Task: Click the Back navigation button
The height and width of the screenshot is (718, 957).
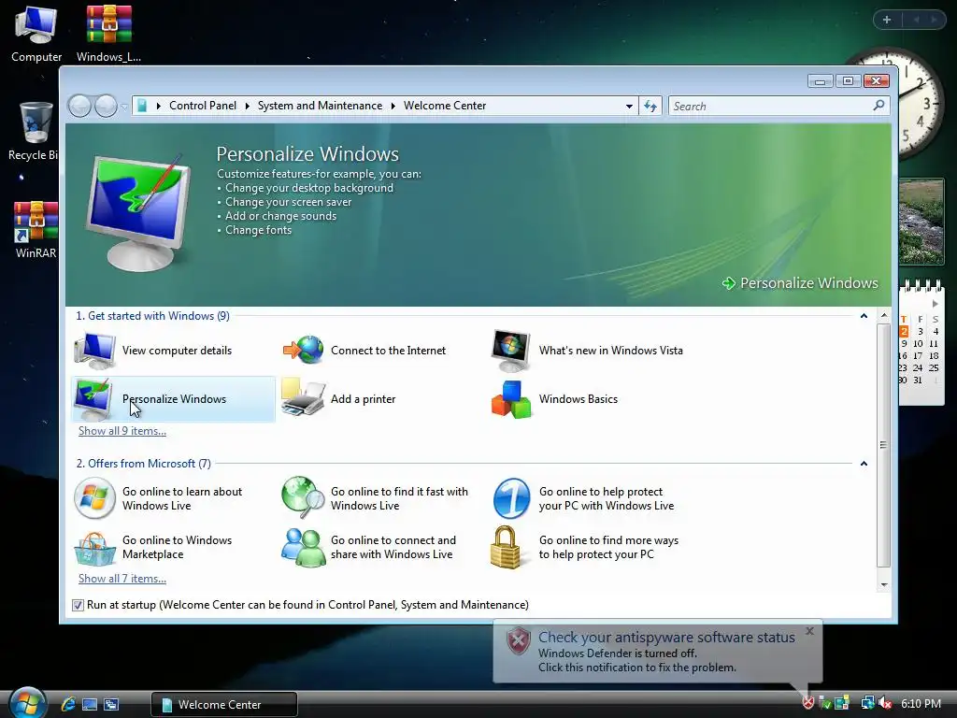Action: [x=80, y=107]
